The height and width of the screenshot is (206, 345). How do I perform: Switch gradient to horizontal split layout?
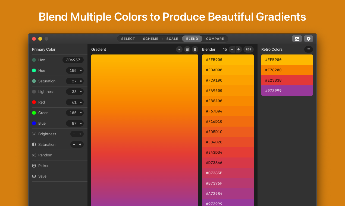click(187, 49)
